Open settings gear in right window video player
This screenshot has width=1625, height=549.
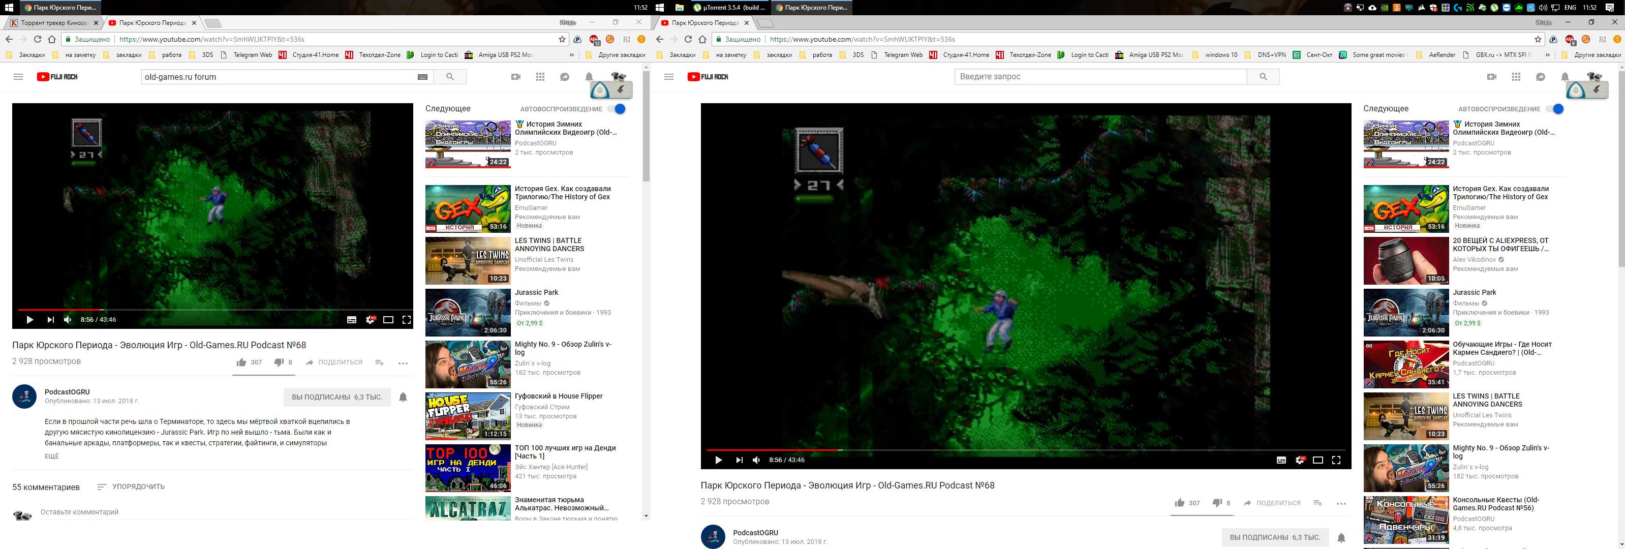tap(1300, 460)
